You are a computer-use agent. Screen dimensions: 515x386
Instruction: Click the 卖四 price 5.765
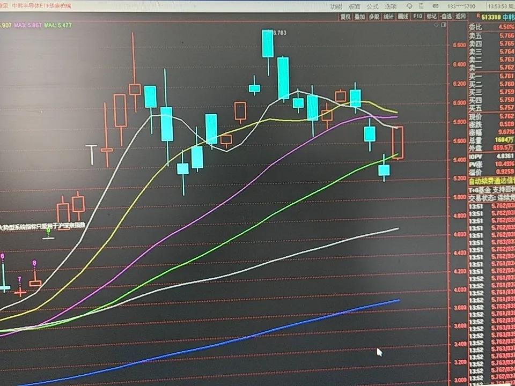coord(507,43)
